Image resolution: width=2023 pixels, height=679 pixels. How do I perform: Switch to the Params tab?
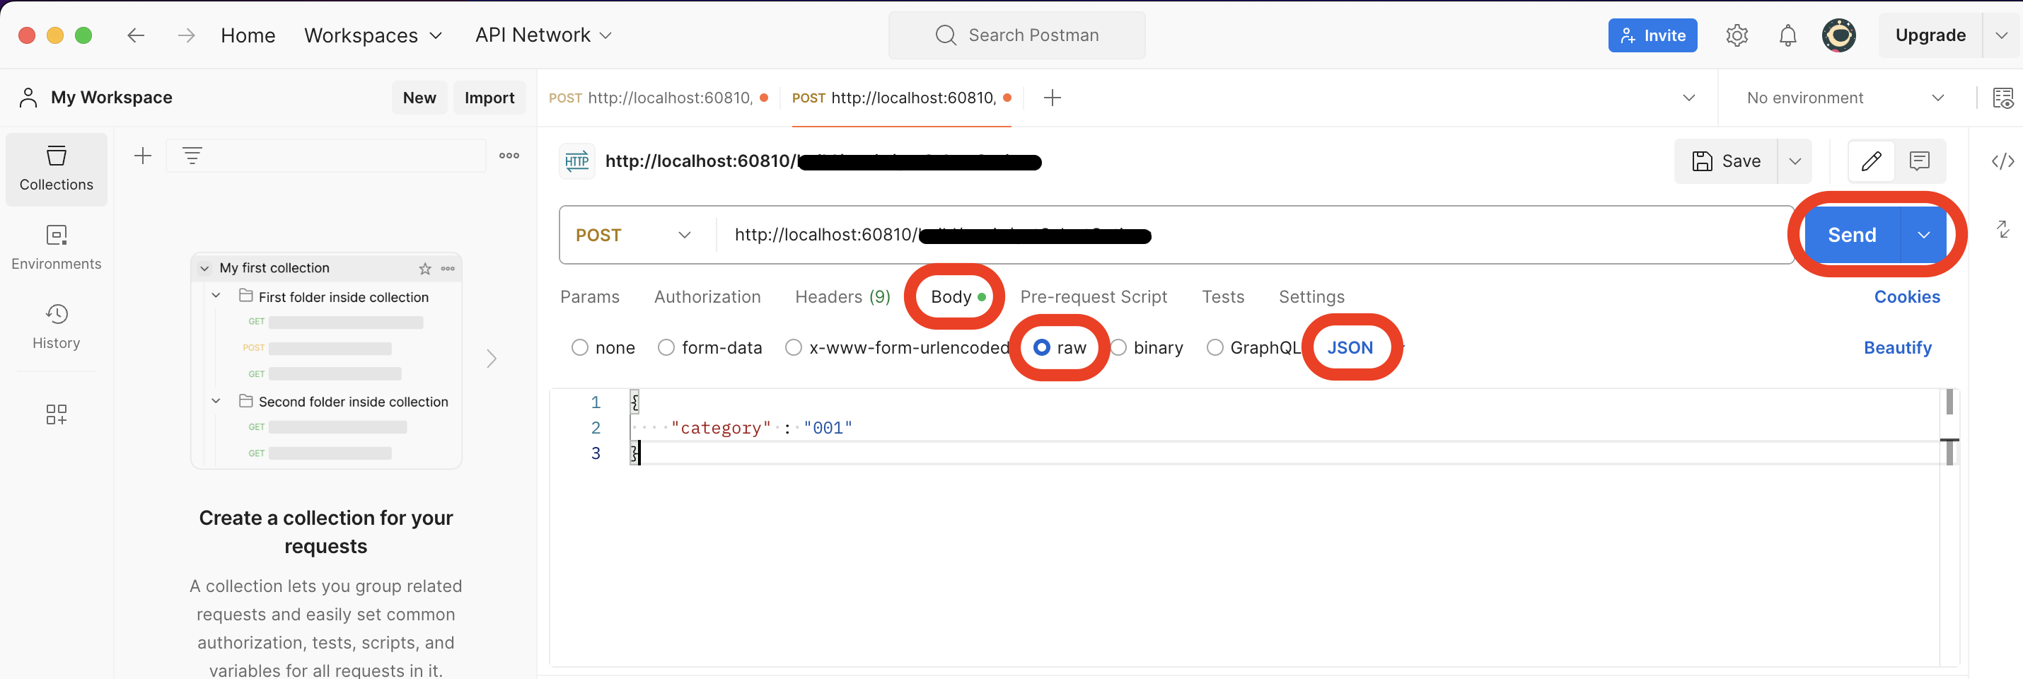click(x=590, y=297)
